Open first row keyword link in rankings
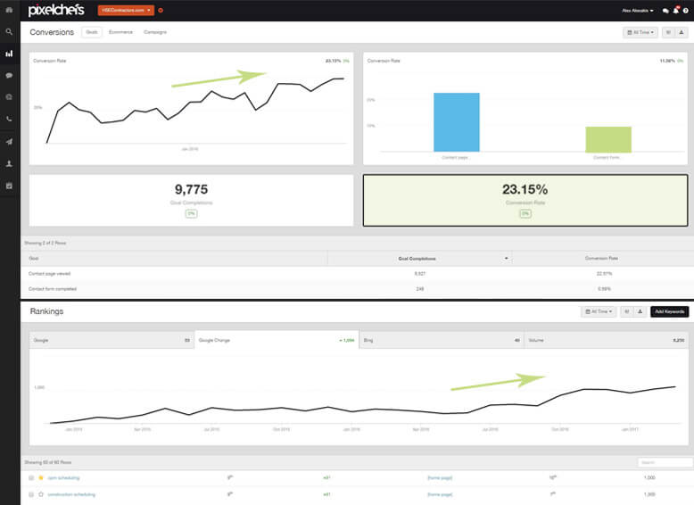 [x=63, y=478]
